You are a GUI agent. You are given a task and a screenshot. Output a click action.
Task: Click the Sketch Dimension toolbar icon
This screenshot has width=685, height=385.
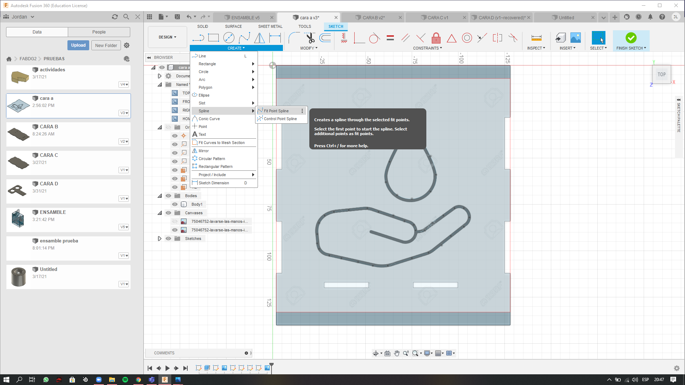pos(275,38)
